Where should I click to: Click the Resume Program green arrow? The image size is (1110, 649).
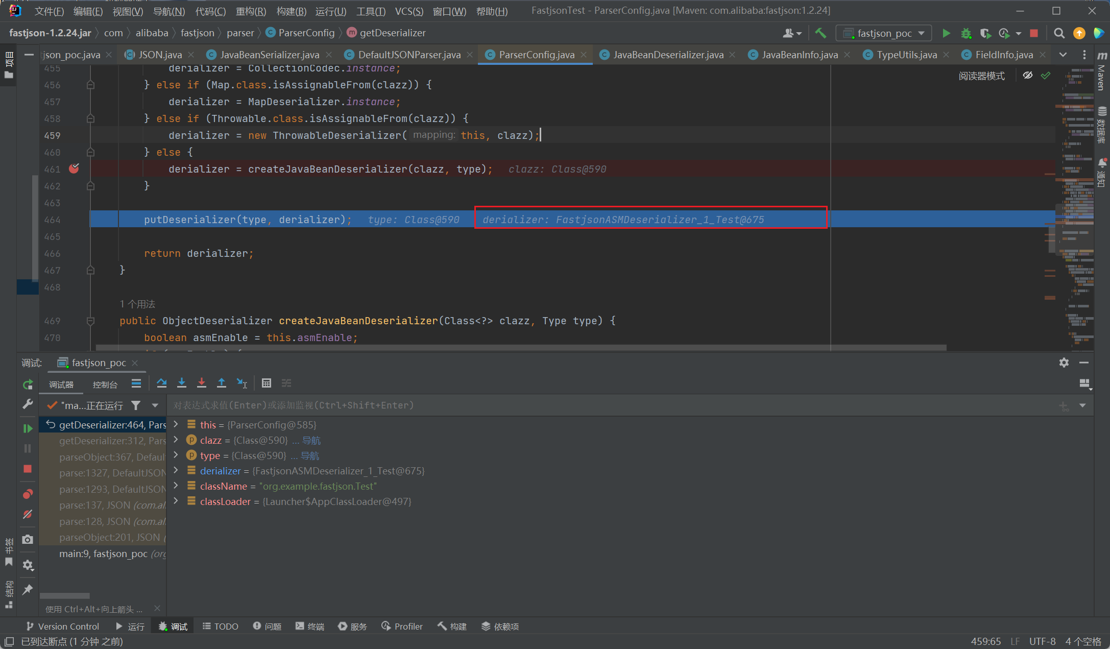point(28,428)
